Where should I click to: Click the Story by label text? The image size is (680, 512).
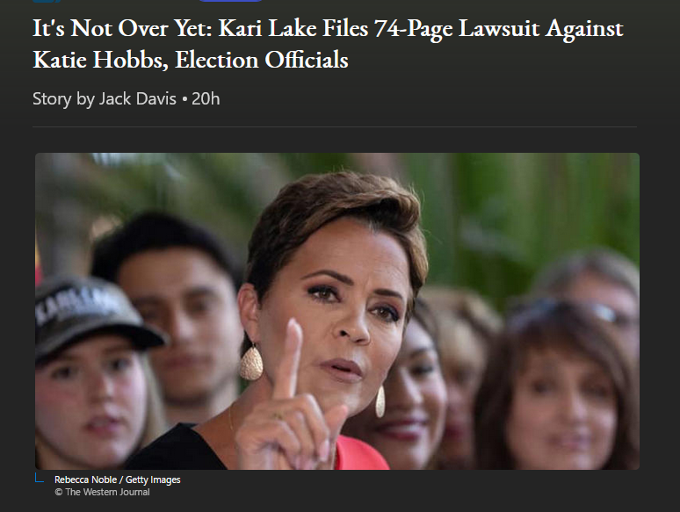point(63,99)
